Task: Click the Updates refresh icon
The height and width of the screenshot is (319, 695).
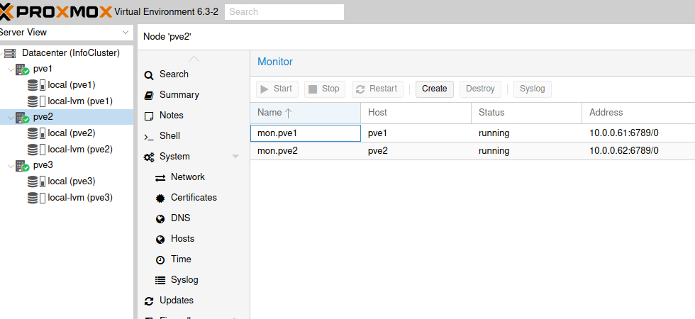Action: 149,301
